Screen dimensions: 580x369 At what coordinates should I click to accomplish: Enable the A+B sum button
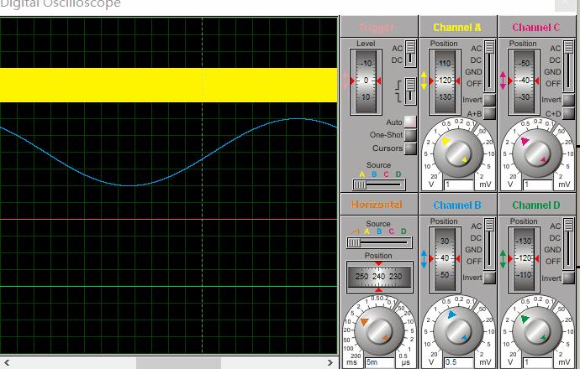[489, 113]
